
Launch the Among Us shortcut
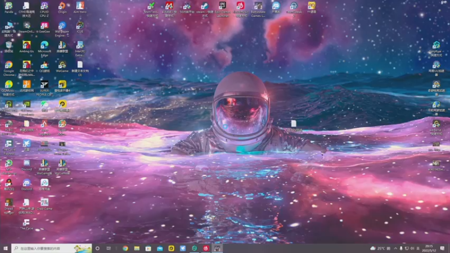[x=26, y=47]
